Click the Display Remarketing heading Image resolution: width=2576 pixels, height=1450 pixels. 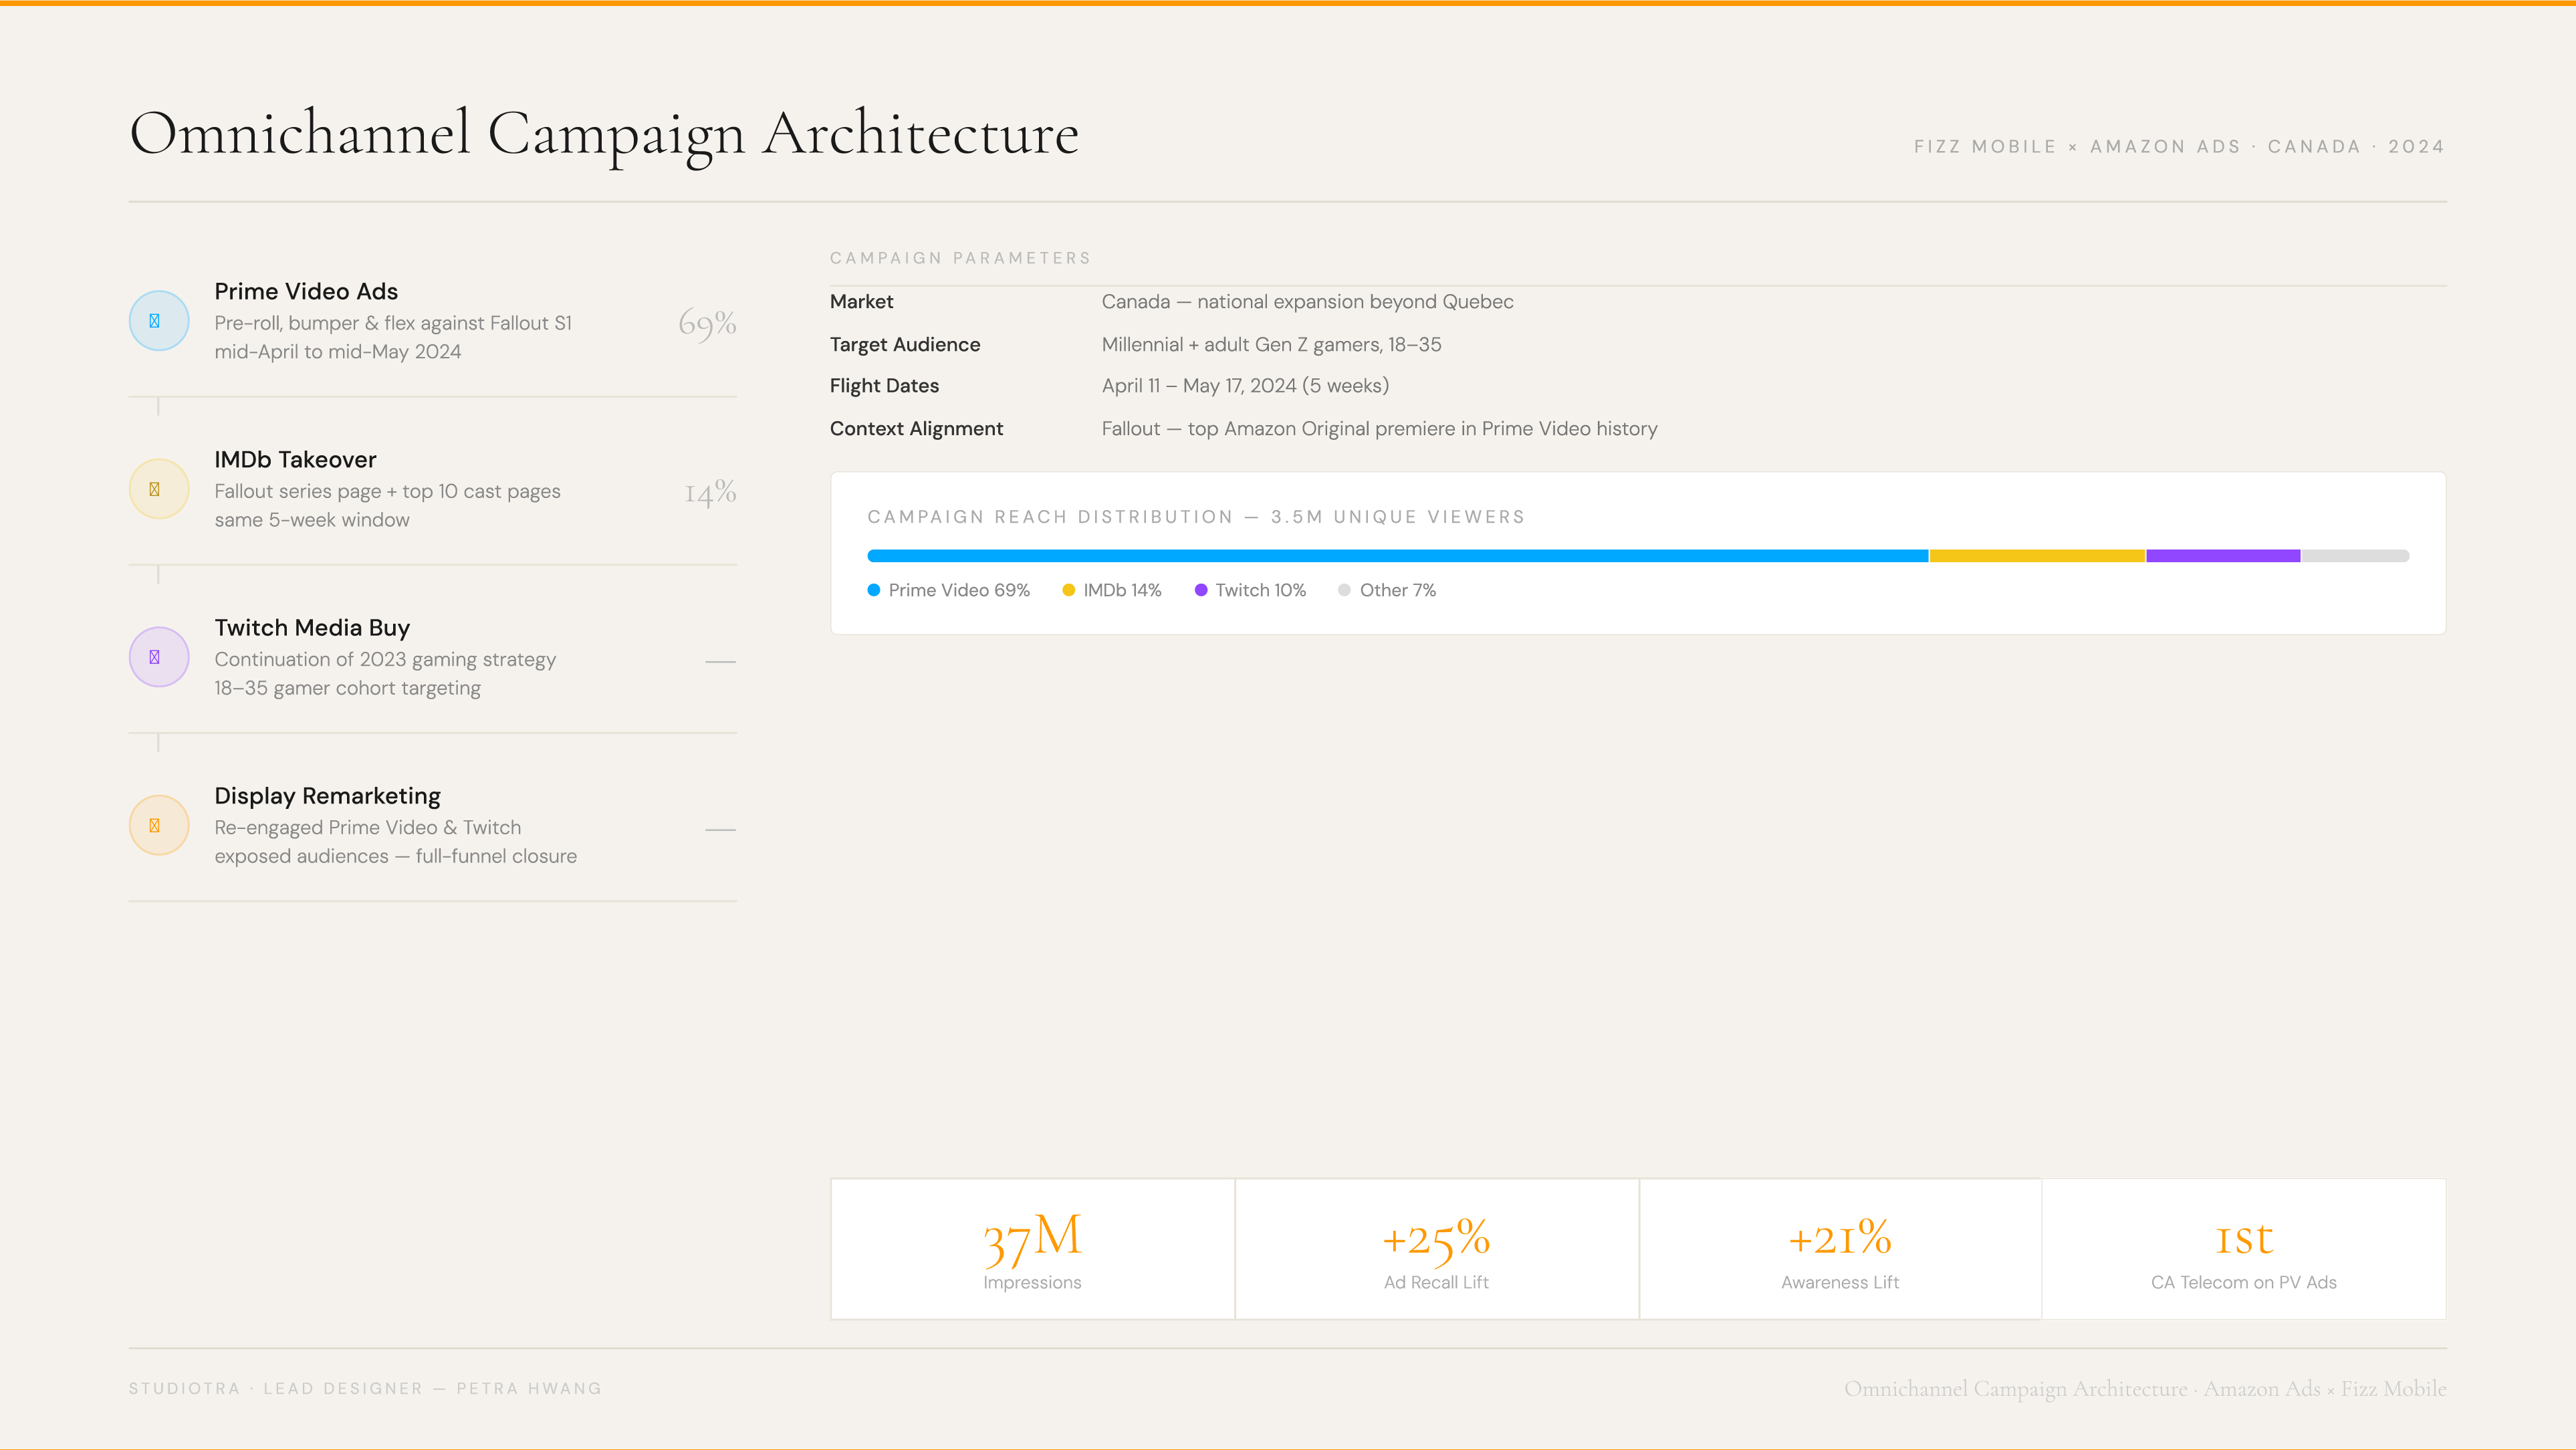click(x=327, y=796)
